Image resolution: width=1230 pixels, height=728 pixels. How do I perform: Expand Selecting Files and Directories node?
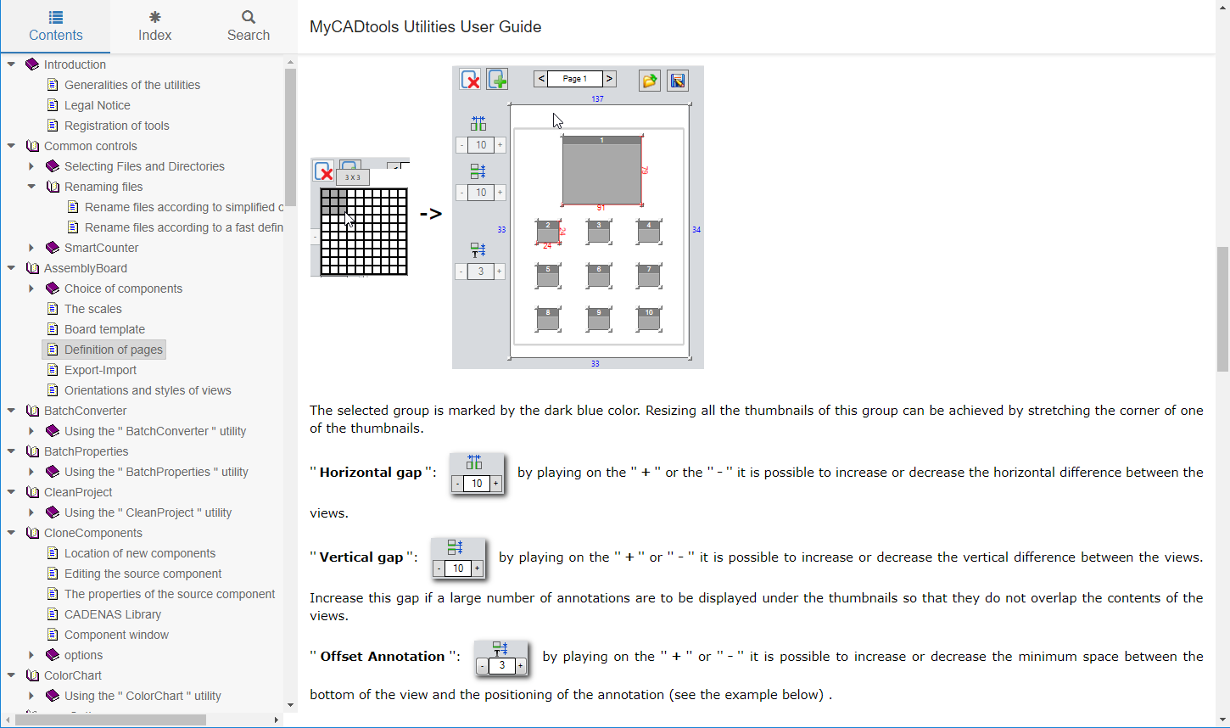(31, 166)
